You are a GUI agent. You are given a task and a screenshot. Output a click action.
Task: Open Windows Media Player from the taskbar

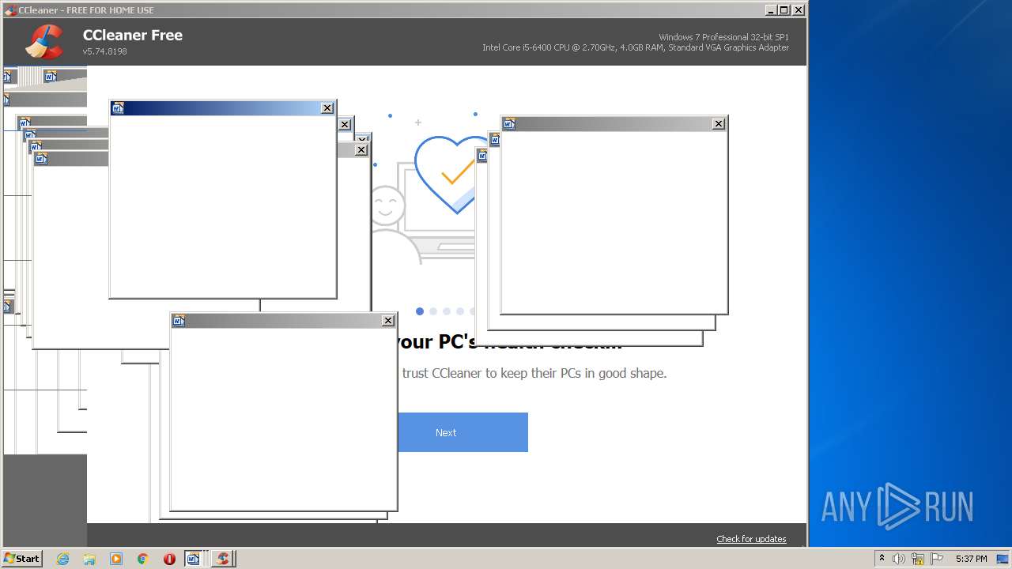(116, 559)
